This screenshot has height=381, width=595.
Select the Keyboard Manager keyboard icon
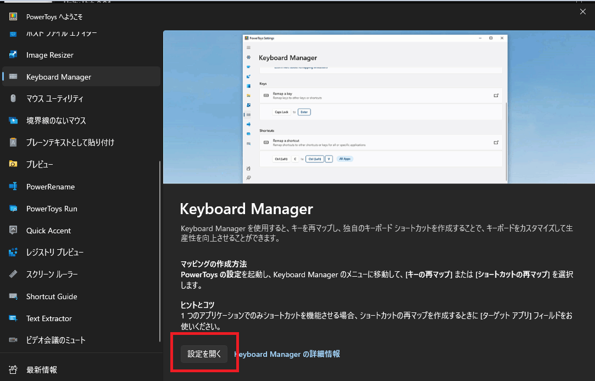coord(13,76)
